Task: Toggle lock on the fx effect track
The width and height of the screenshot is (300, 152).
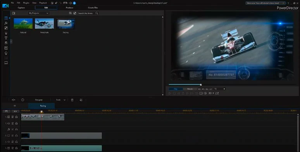Action: coord(16,129)
